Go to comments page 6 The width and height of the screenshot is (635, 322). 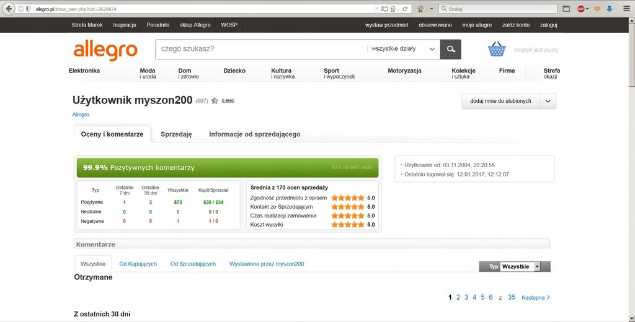coord(491,297)
